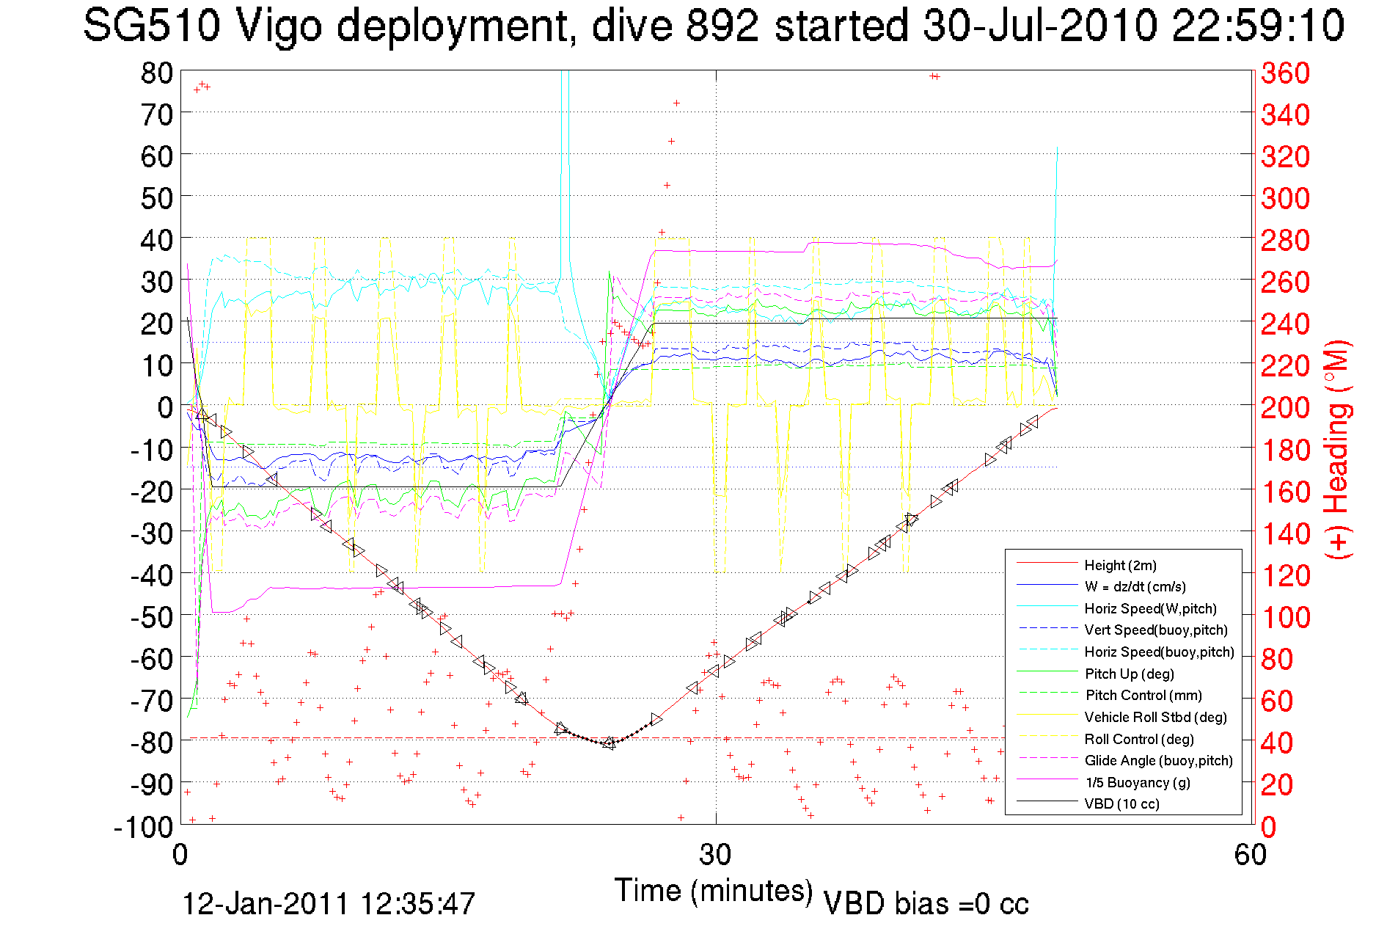The image size is (1387, 926).
Task: Click the plot title 'SG510 Vigo deployment'
Action: click(x=326, y=26)
